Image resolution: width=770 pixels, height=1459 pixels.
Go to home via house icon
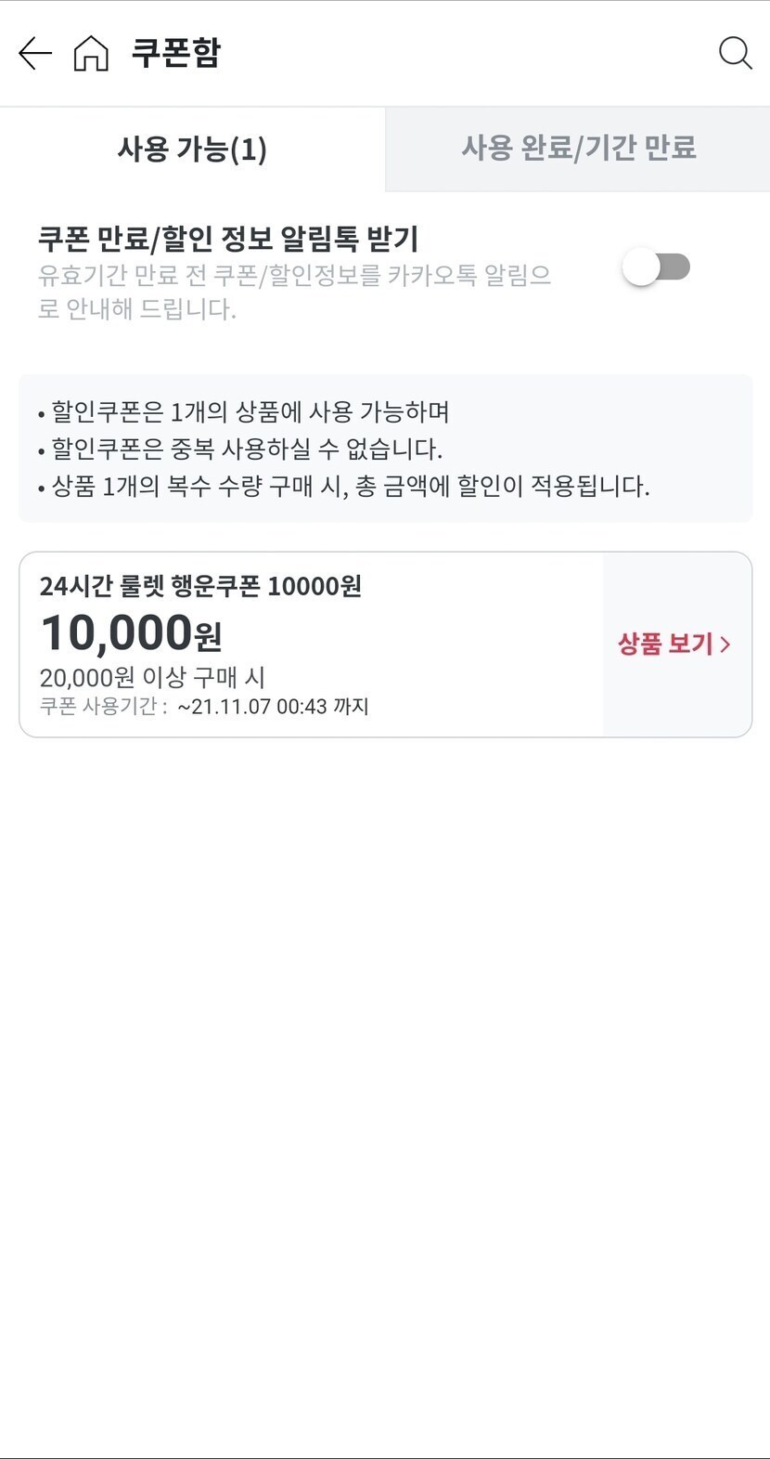(91, 54)
